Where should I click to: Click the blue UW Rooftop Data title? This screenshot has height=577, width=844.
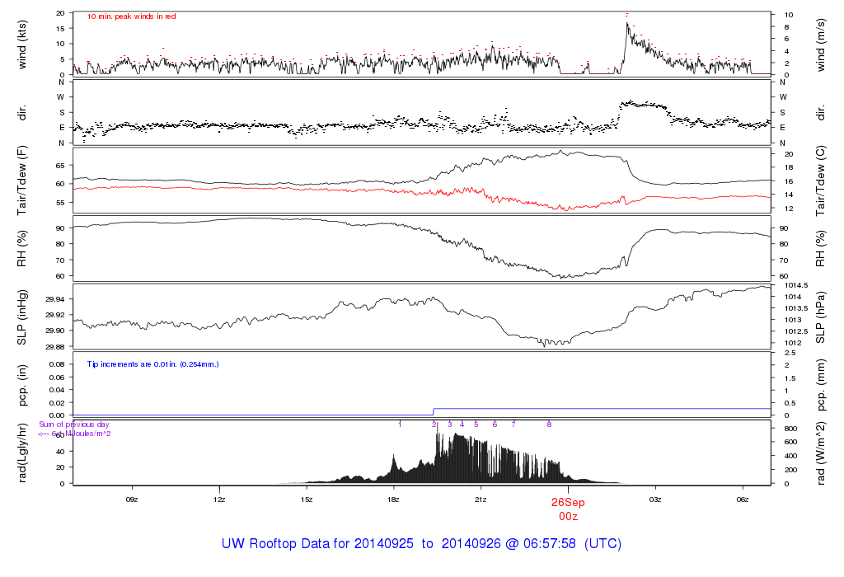[421, 544]
